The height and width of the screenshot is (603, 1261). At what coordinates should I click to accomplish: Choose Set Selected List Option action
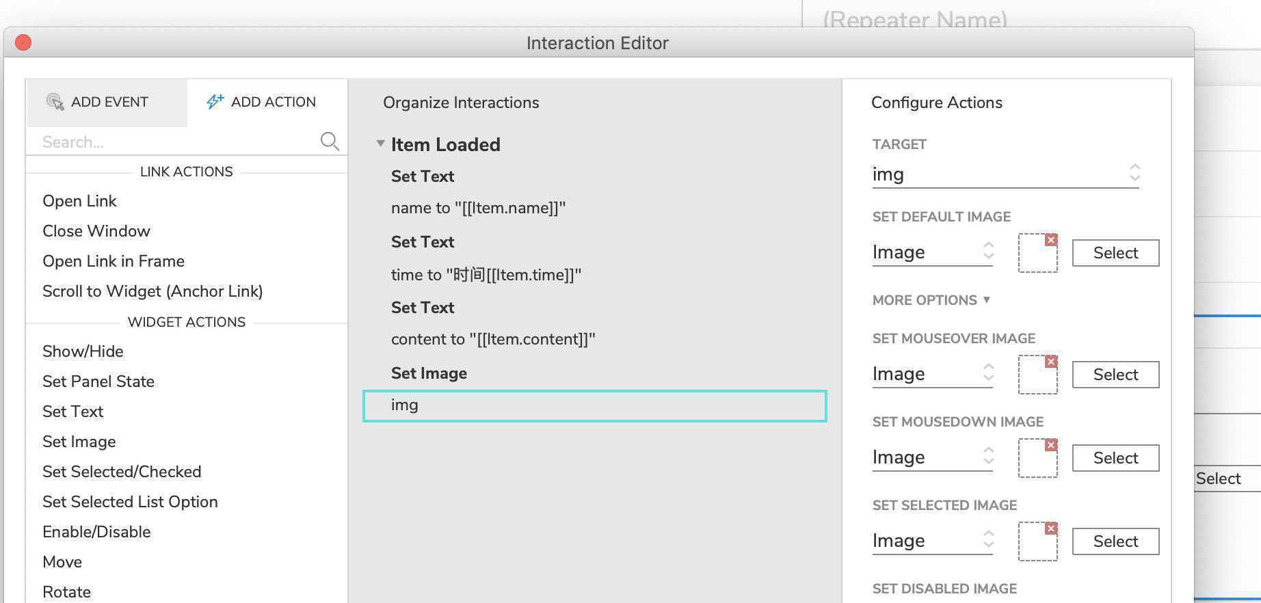130,502
